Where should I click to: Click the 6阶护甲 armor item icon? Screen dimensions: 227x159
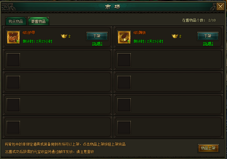pos(13,37)
